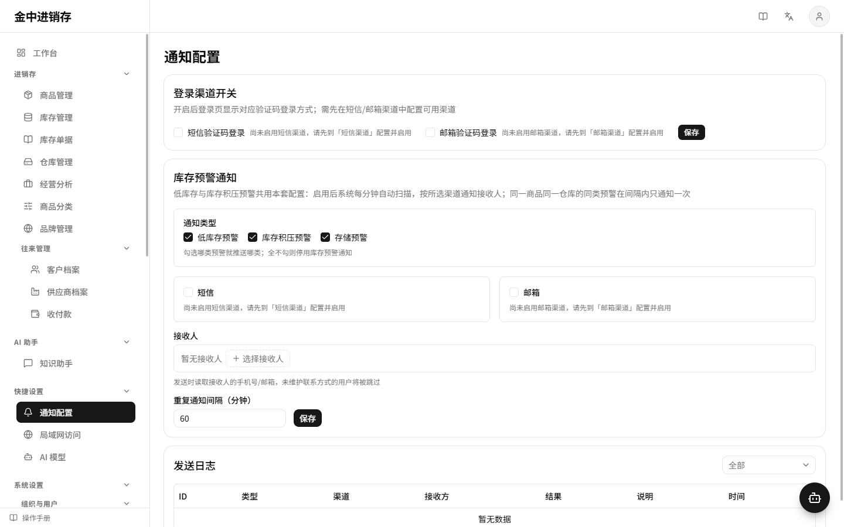Tick the 邮箱 channel checkbox
The width and height of the screenshot is (844, 527).
[x=514, y=292]
